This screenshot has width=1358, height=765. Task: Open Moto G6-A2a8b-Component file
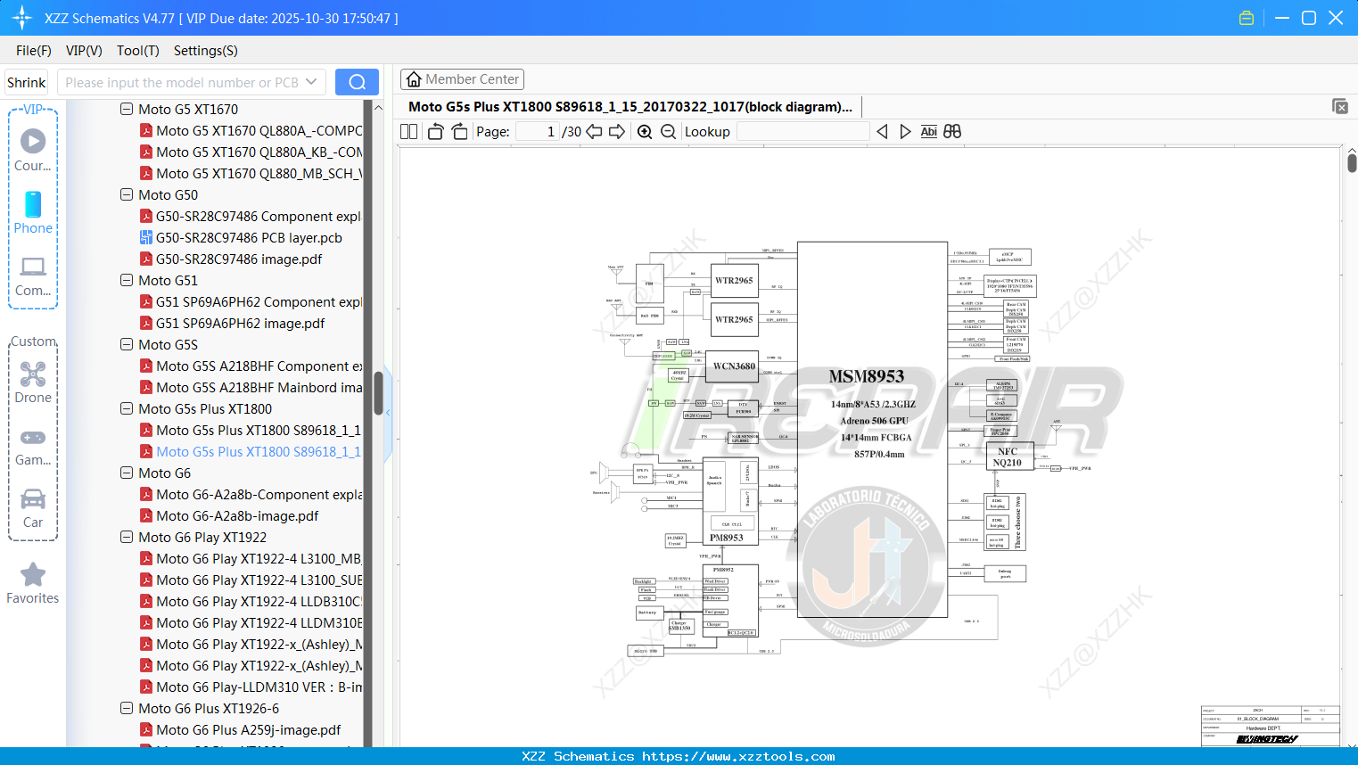tap(251, 494)
